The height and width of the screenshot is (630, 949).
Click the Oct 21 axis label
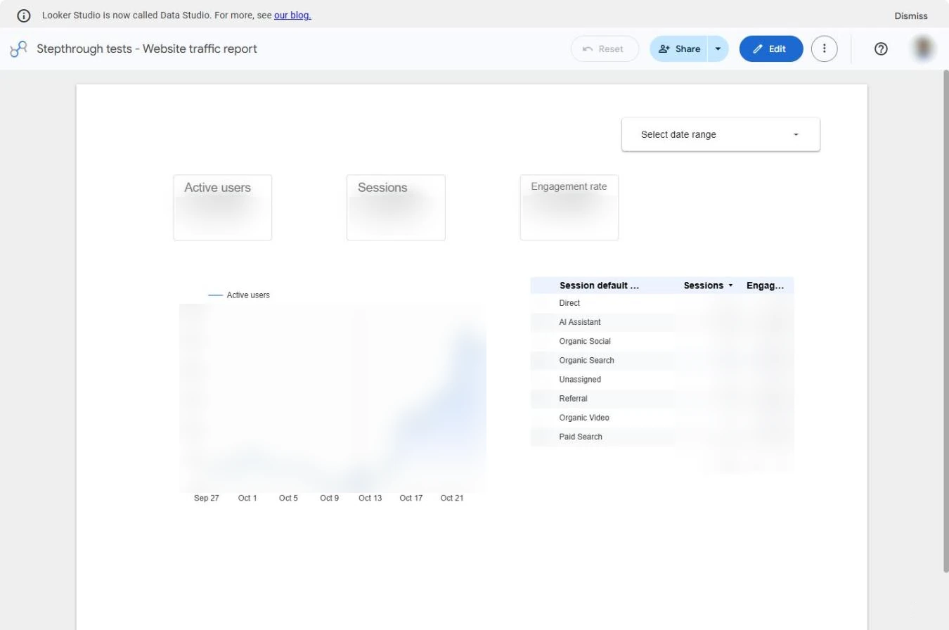pyautogui.click(x=452, y=498)
